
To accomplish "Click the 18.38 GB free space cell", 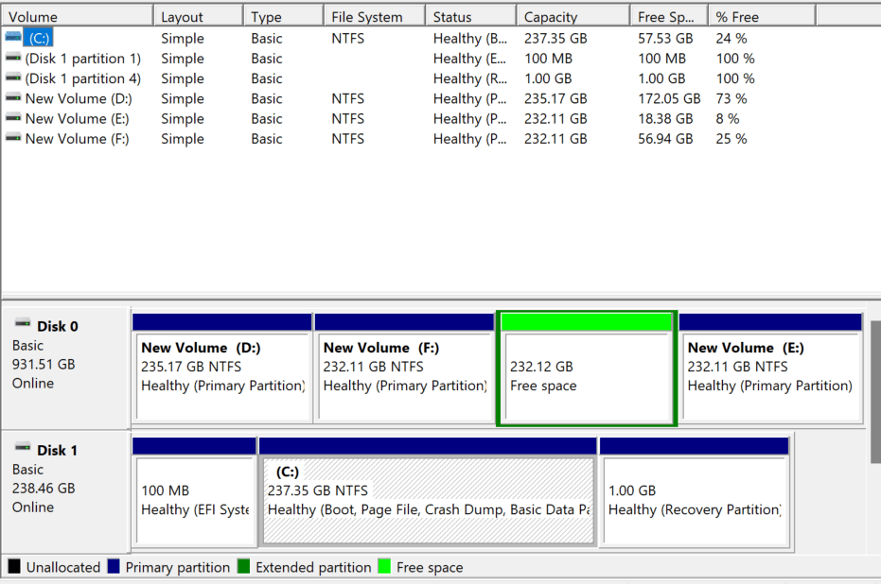I will pos(665,119).
